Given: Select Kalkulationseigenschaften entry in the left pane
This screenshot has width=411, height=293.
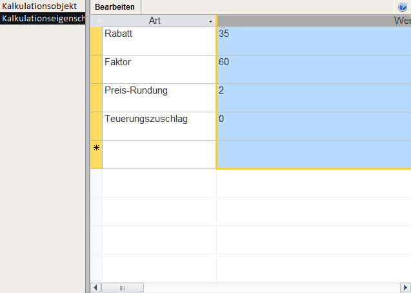Looking at the screenshot, I should pos(43,18).
